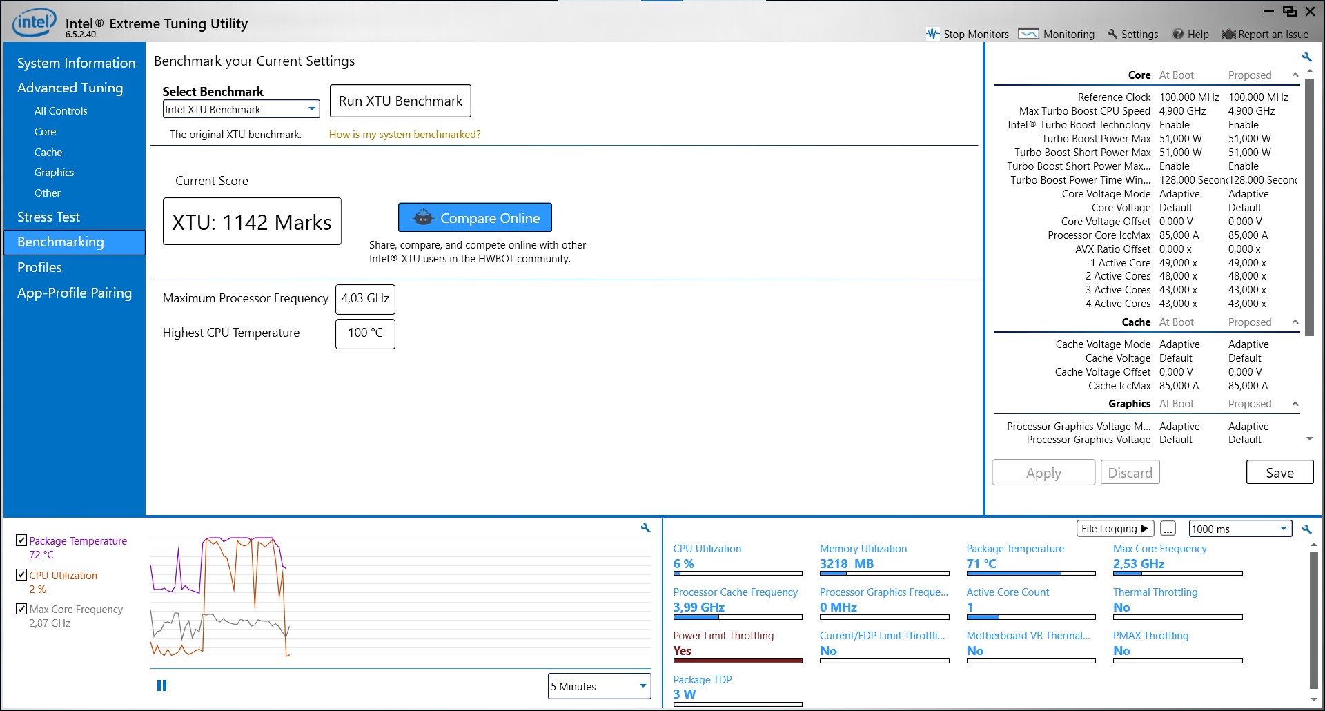This screenshot has width=1325, height=711.
Task: Open the File Logging options ellipsis button
Action: point(1168,529)
